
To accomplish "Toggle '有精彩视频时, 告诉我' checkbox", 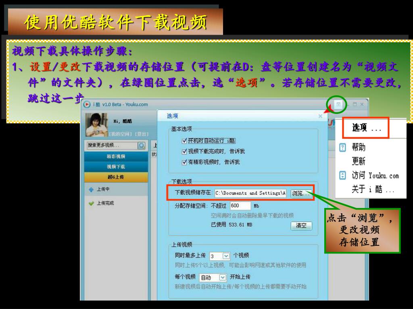I will (184, 163).
